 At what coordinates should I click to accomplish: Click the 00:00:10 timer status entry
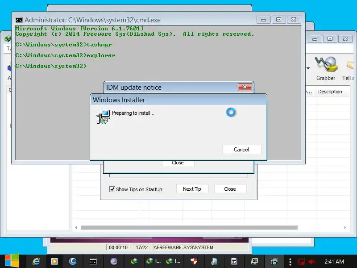[118, 247]
